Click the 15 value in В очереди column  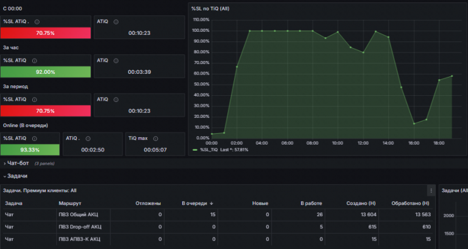tap(213, 214)
